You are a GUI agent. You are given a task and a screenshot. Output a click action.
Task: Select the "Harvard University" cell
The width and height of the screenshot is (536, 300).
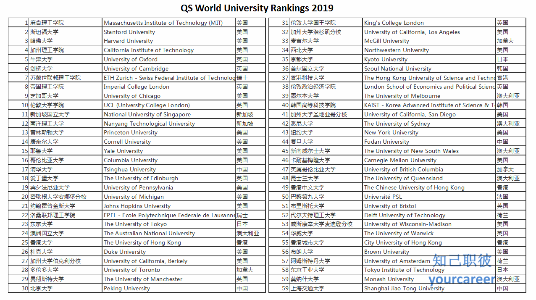point(169,41)
